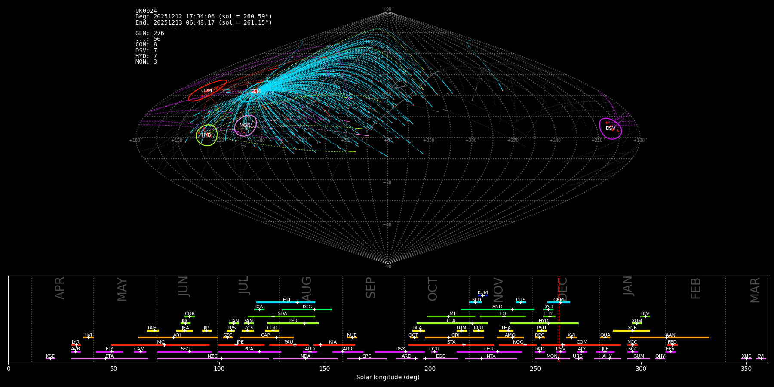This screenshot has width=774, height=387.
Task: Click the 'MON: 3' legend entry
Action: (x=146, y=62)
